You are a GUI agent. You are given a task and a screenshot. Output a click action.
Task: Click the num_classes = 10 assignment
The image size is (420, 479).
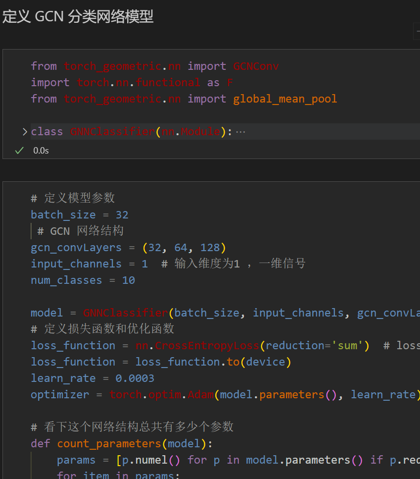point(82,280)
